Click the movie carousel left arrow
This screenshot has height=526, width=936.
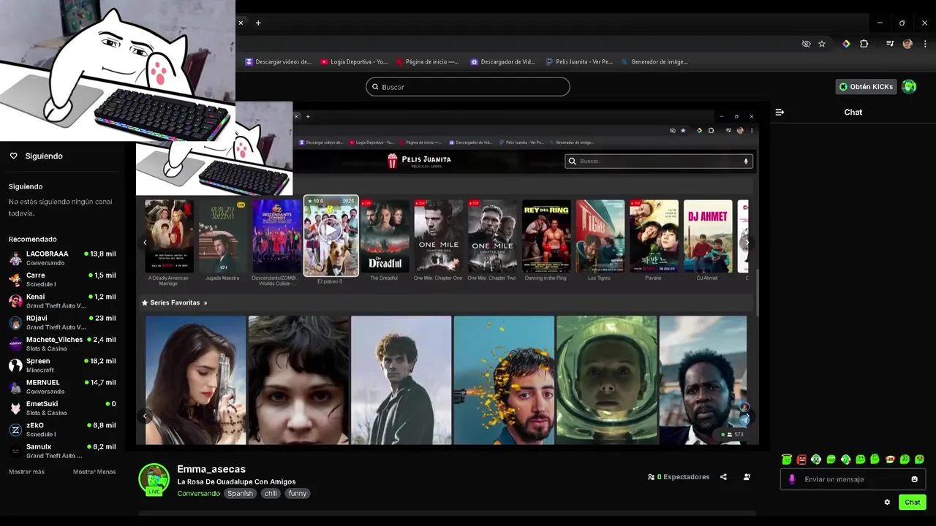(x=145, y=243)
